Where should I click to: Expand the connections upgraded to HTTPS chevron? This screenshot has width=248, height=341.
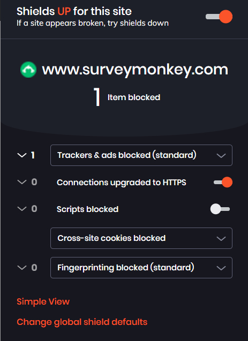tap(22, 182)
